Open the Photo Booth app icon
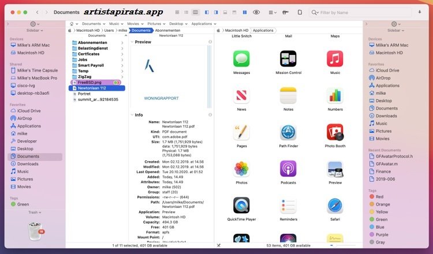This screenshot has height=254, width=433. coord(335,132)
